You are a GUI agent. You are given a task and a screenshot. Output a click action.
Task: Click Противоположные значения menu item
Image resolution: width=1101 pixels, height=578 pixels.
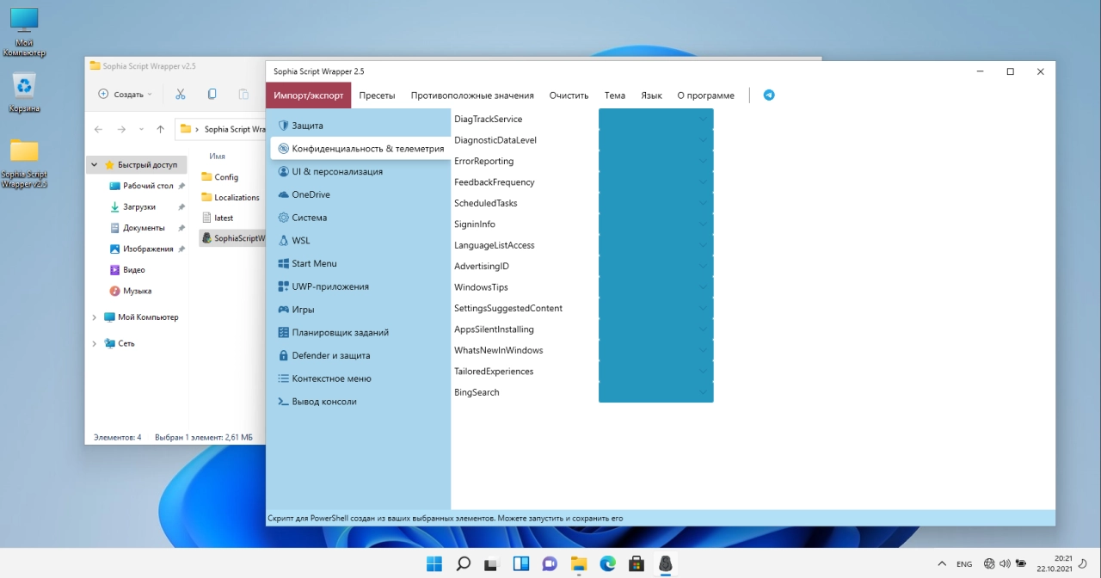click(x=472, y=95)
